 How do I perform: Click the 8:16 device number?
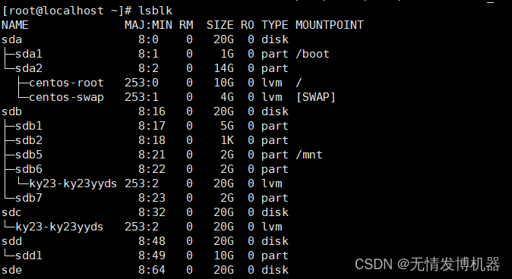152,111
